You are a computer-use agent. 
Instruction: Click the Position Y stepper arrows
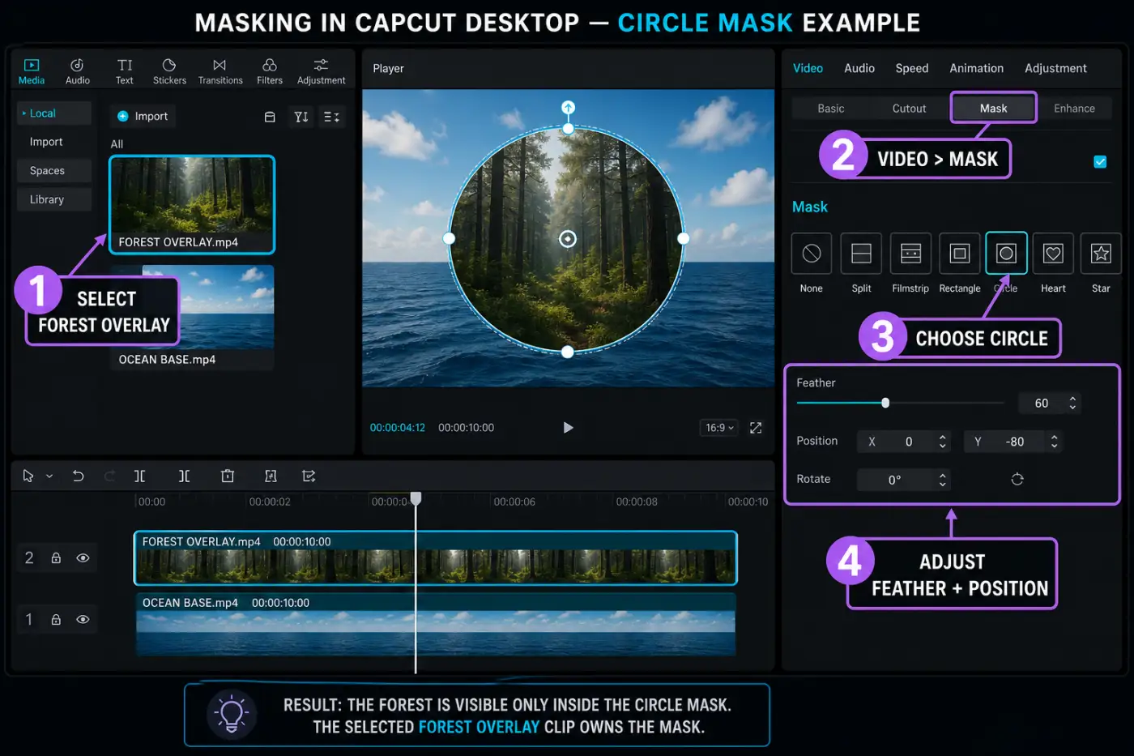(1054, 442)
